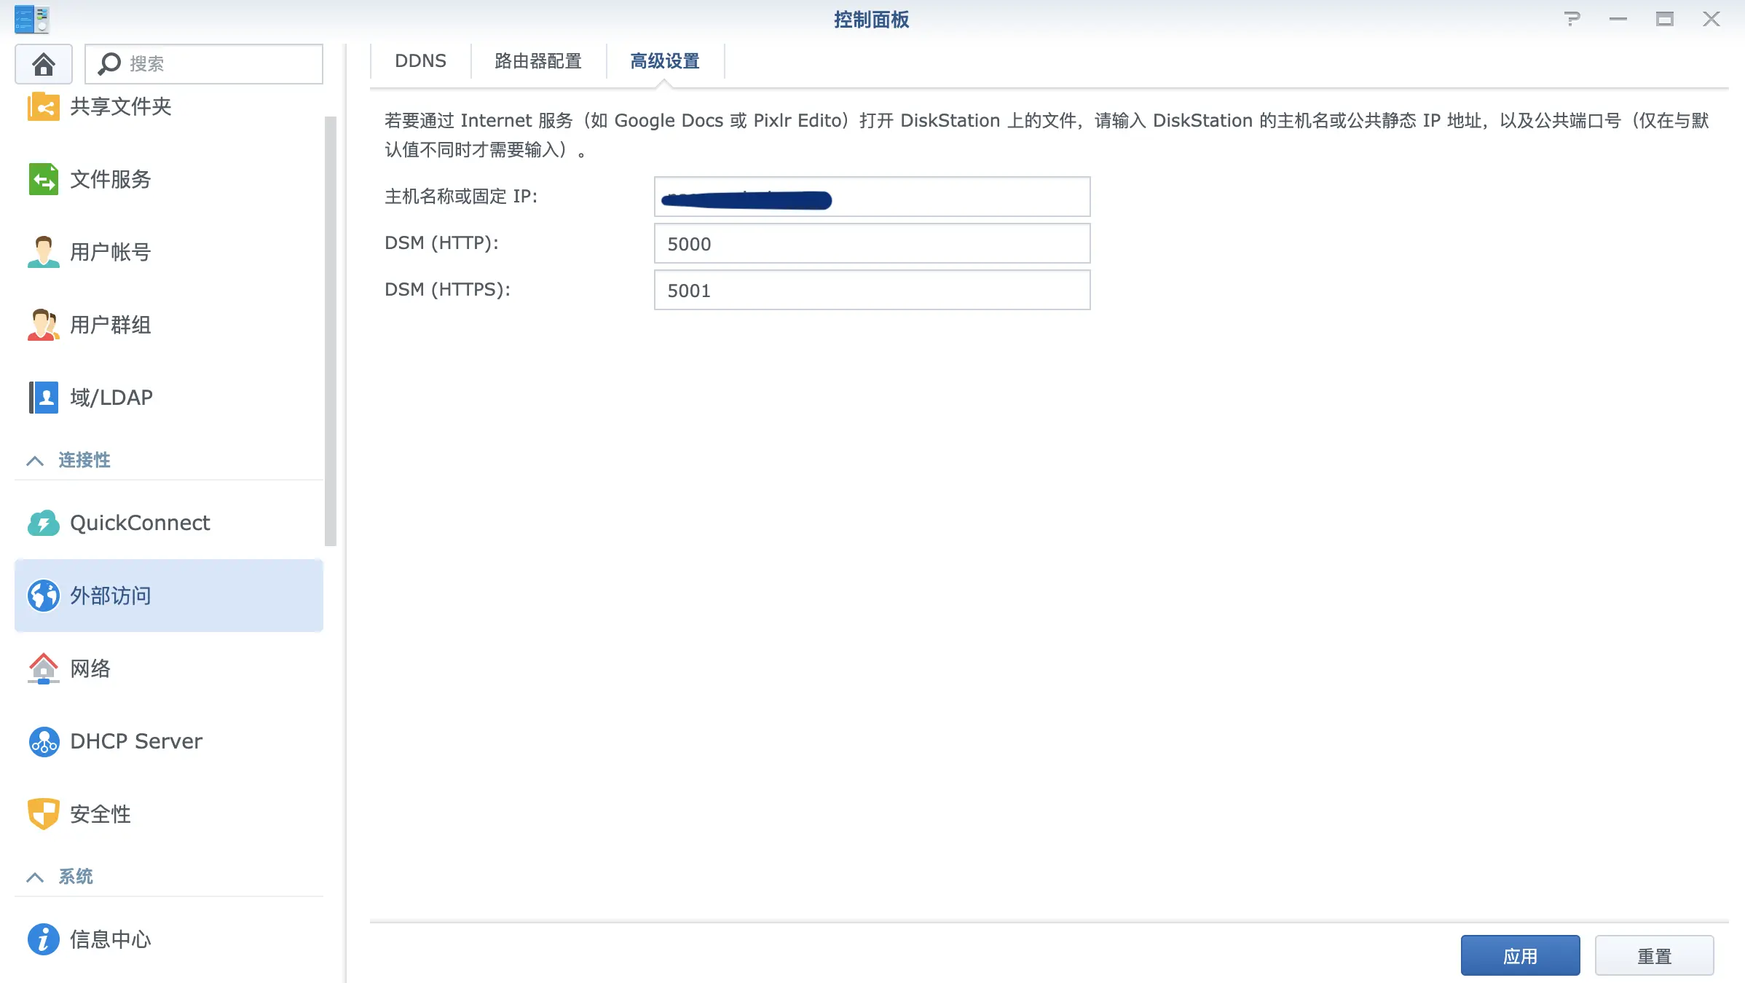Collapse the Connectivity section (连接性)
1745x983 pixels.
[35, 461]
